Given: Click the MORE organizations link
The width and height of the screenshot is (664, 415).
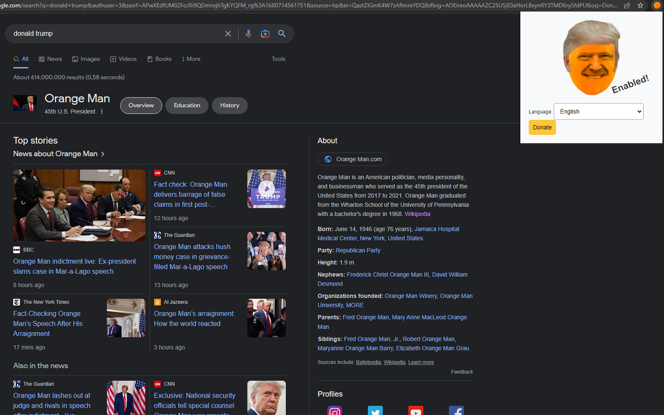Looking at the screenshot, I should coord(355,306).
